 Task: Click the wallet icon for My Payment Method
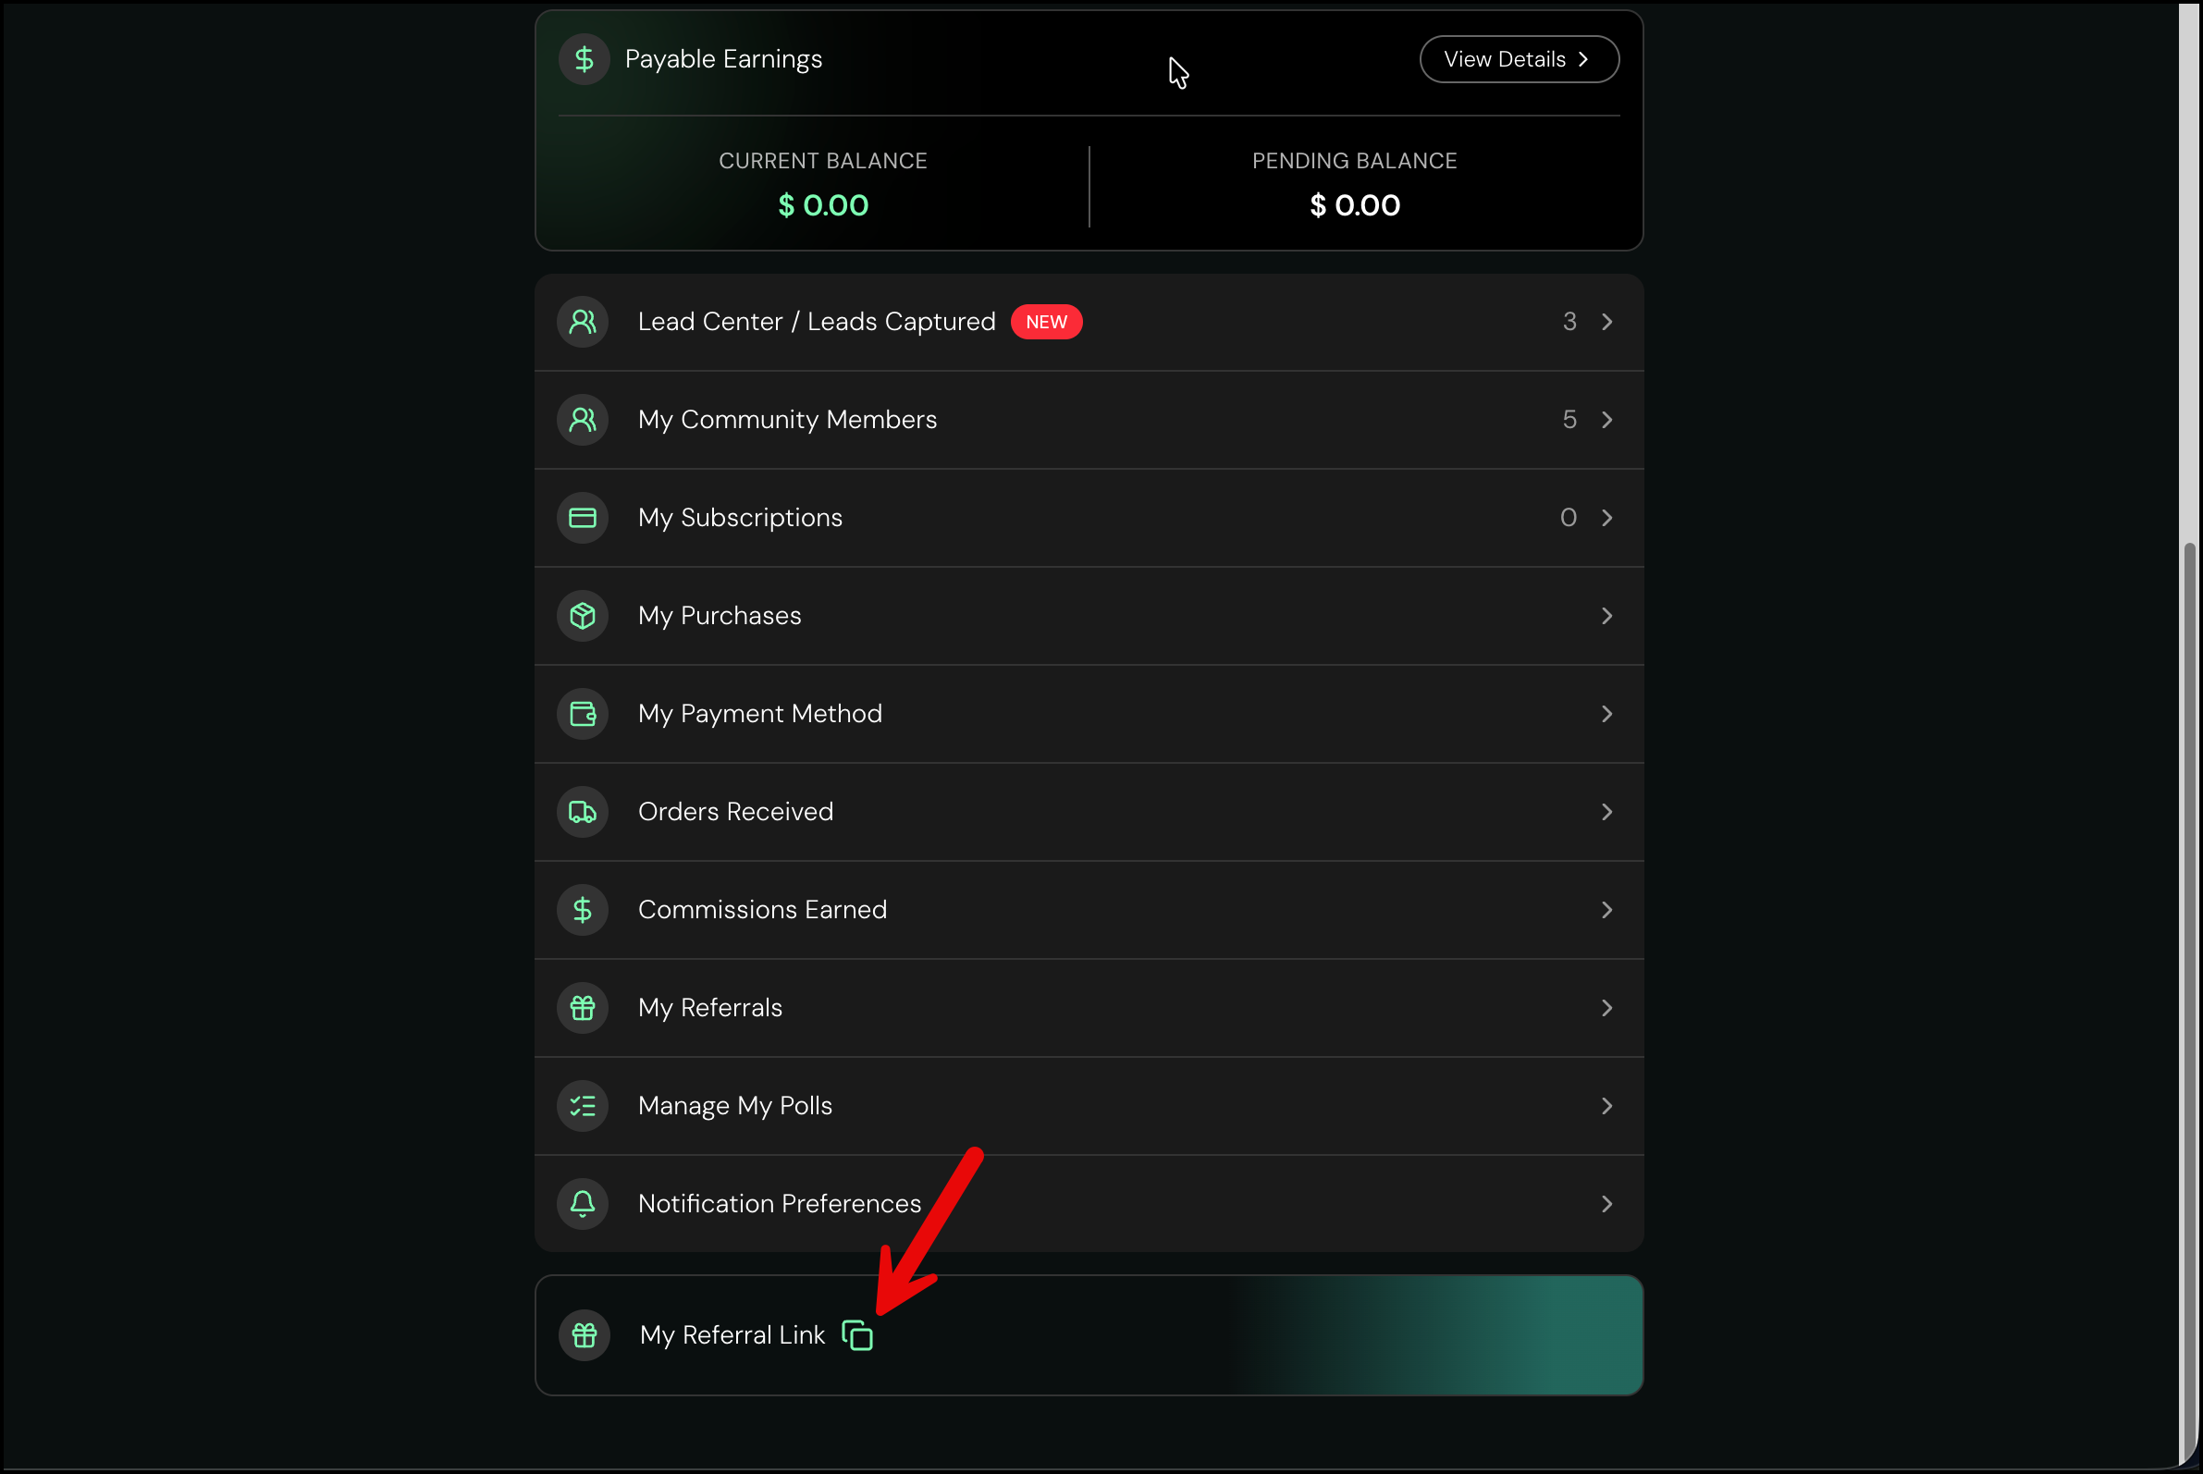[582, 714]
